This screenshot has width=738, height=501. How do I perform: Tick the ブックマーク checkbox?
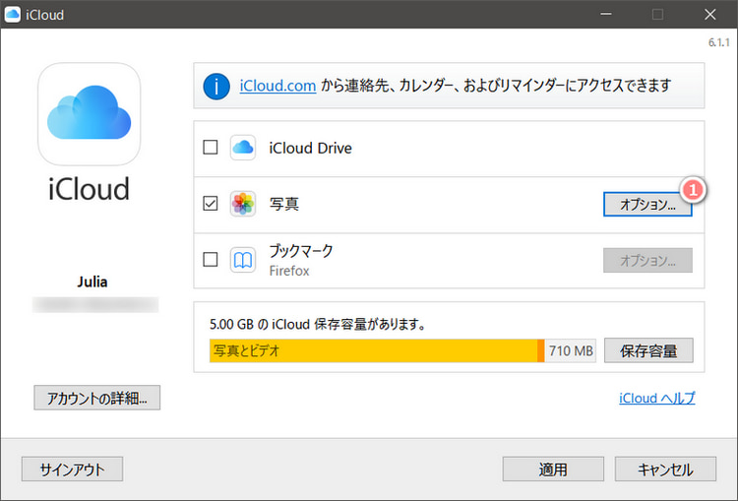pyautogui.click(x=211, y=260)
